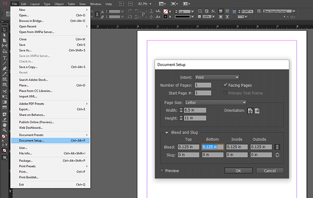Screen dimensions: 313x198
Task: Toggle the slug link settings icon
Action: click(x=277, y=155)
